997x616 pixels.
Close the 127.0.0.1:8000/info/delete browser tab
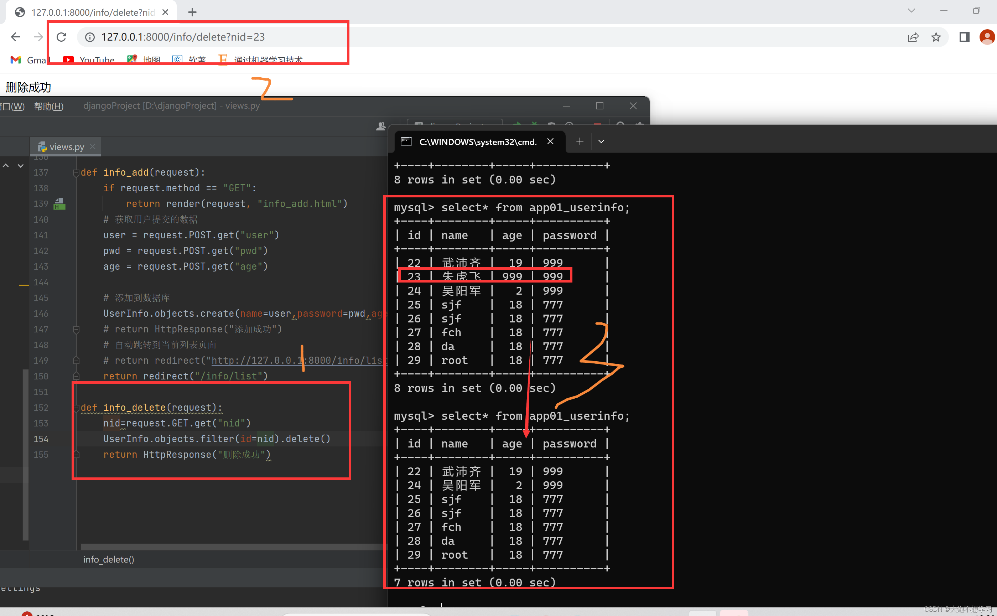click(x=165, y=12)
